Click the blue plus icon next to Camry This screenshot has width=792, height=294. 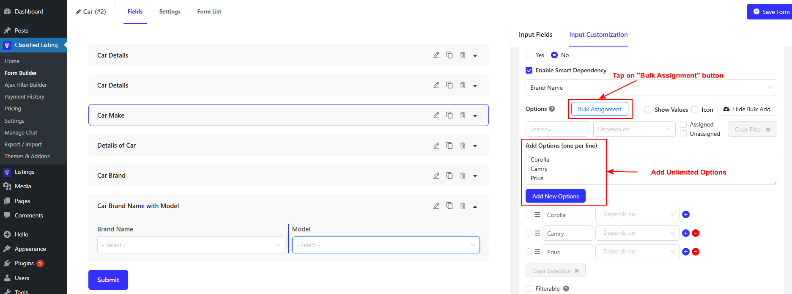686,233
